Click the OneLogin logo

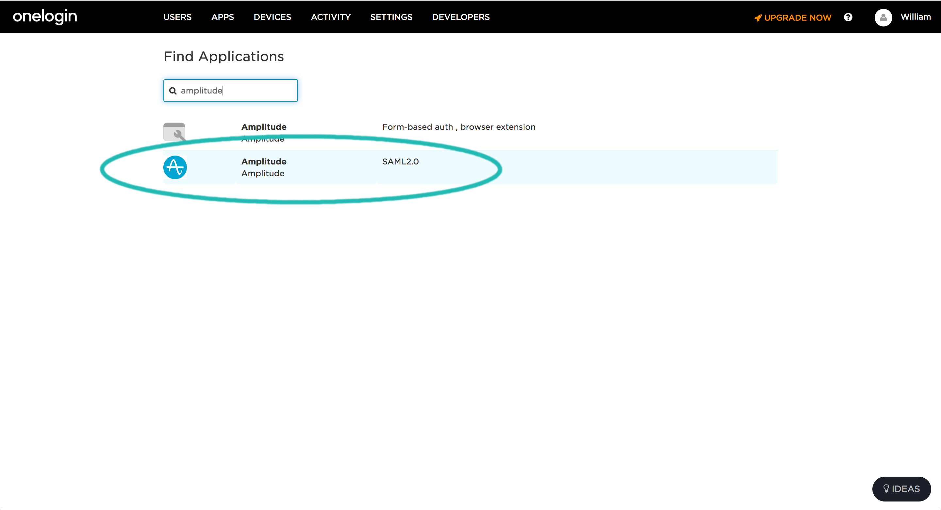[x=45, y=16]
